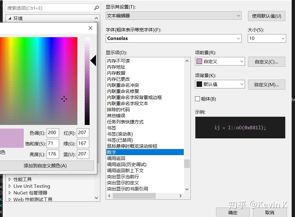
Task: Select the highlighted 数字 list item
Action: coord(145,152)
